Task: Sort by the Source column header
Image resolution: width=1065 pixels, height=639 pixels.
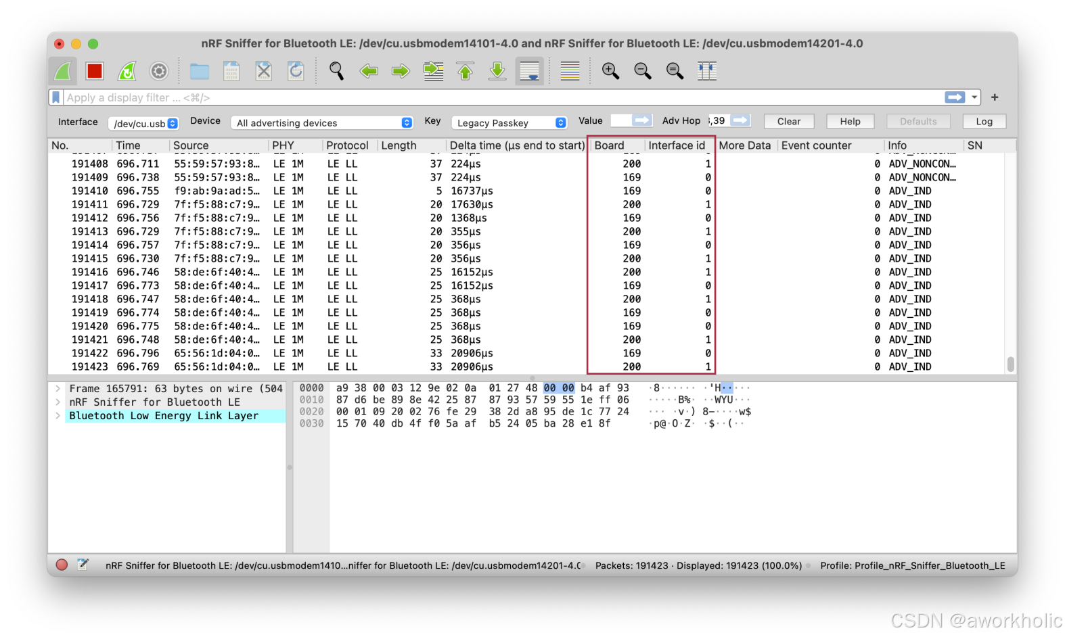Action: (x=219, y=145)
